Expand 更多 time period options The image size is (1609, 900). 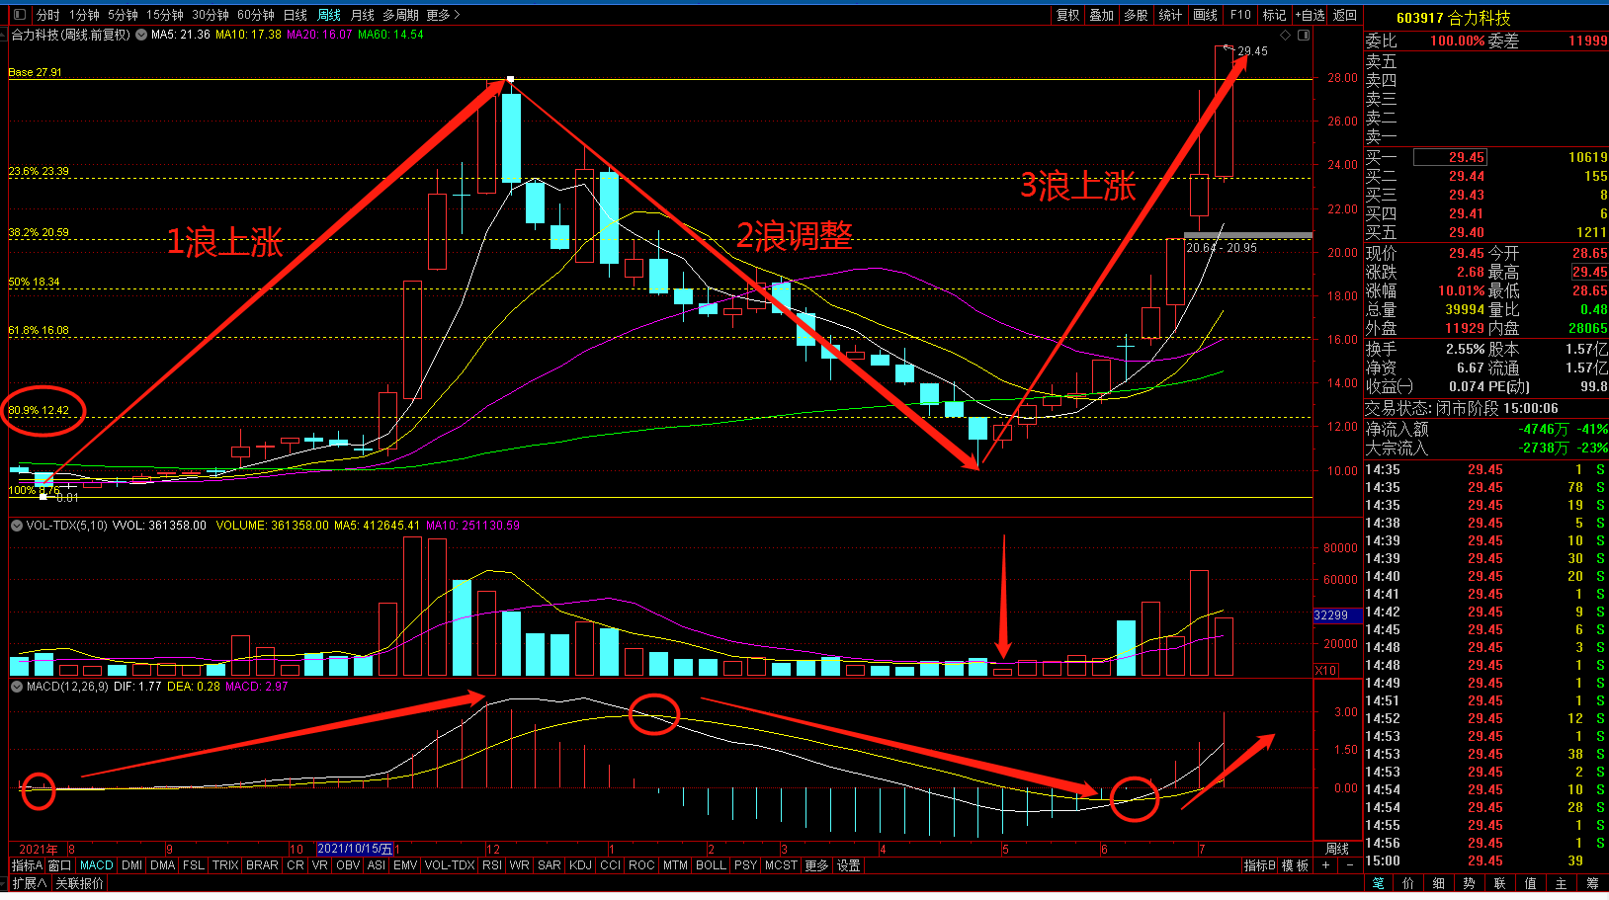(x=443, y=15)
